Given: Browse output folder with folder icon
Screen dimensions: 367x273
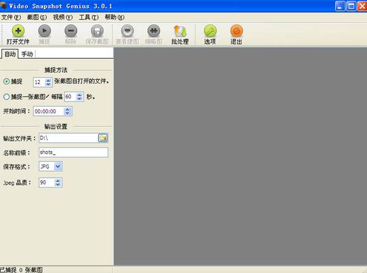Looking at the screenshot, I should pos(103,138).
